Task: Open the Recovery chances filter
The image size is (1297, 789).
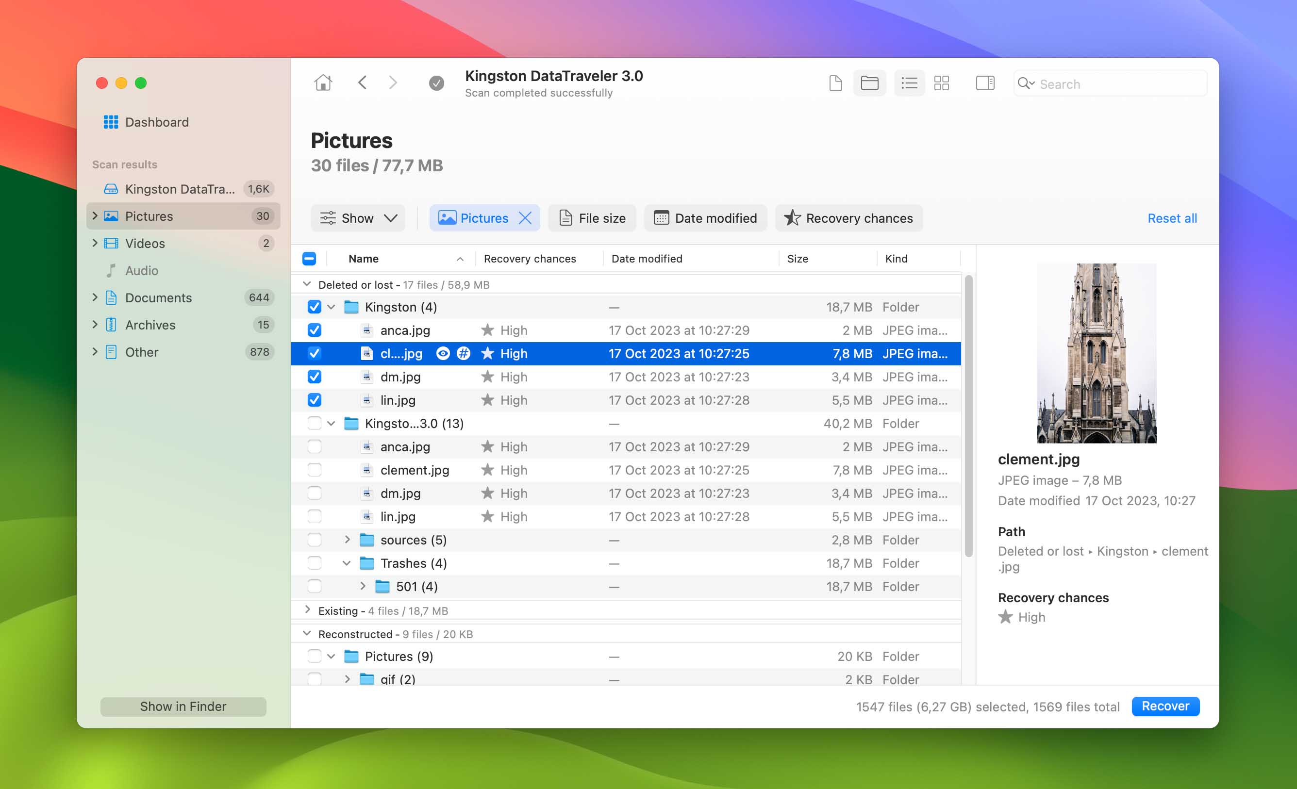Action: click(x=848, y=218)
